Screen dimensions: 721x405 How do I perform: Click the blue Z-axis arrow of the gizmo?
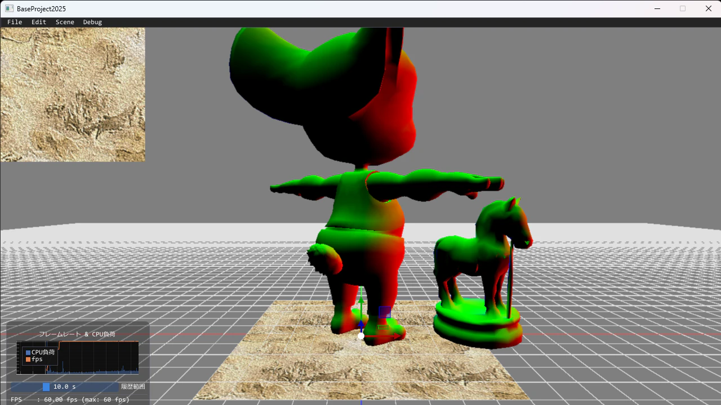tap(361, 325)
